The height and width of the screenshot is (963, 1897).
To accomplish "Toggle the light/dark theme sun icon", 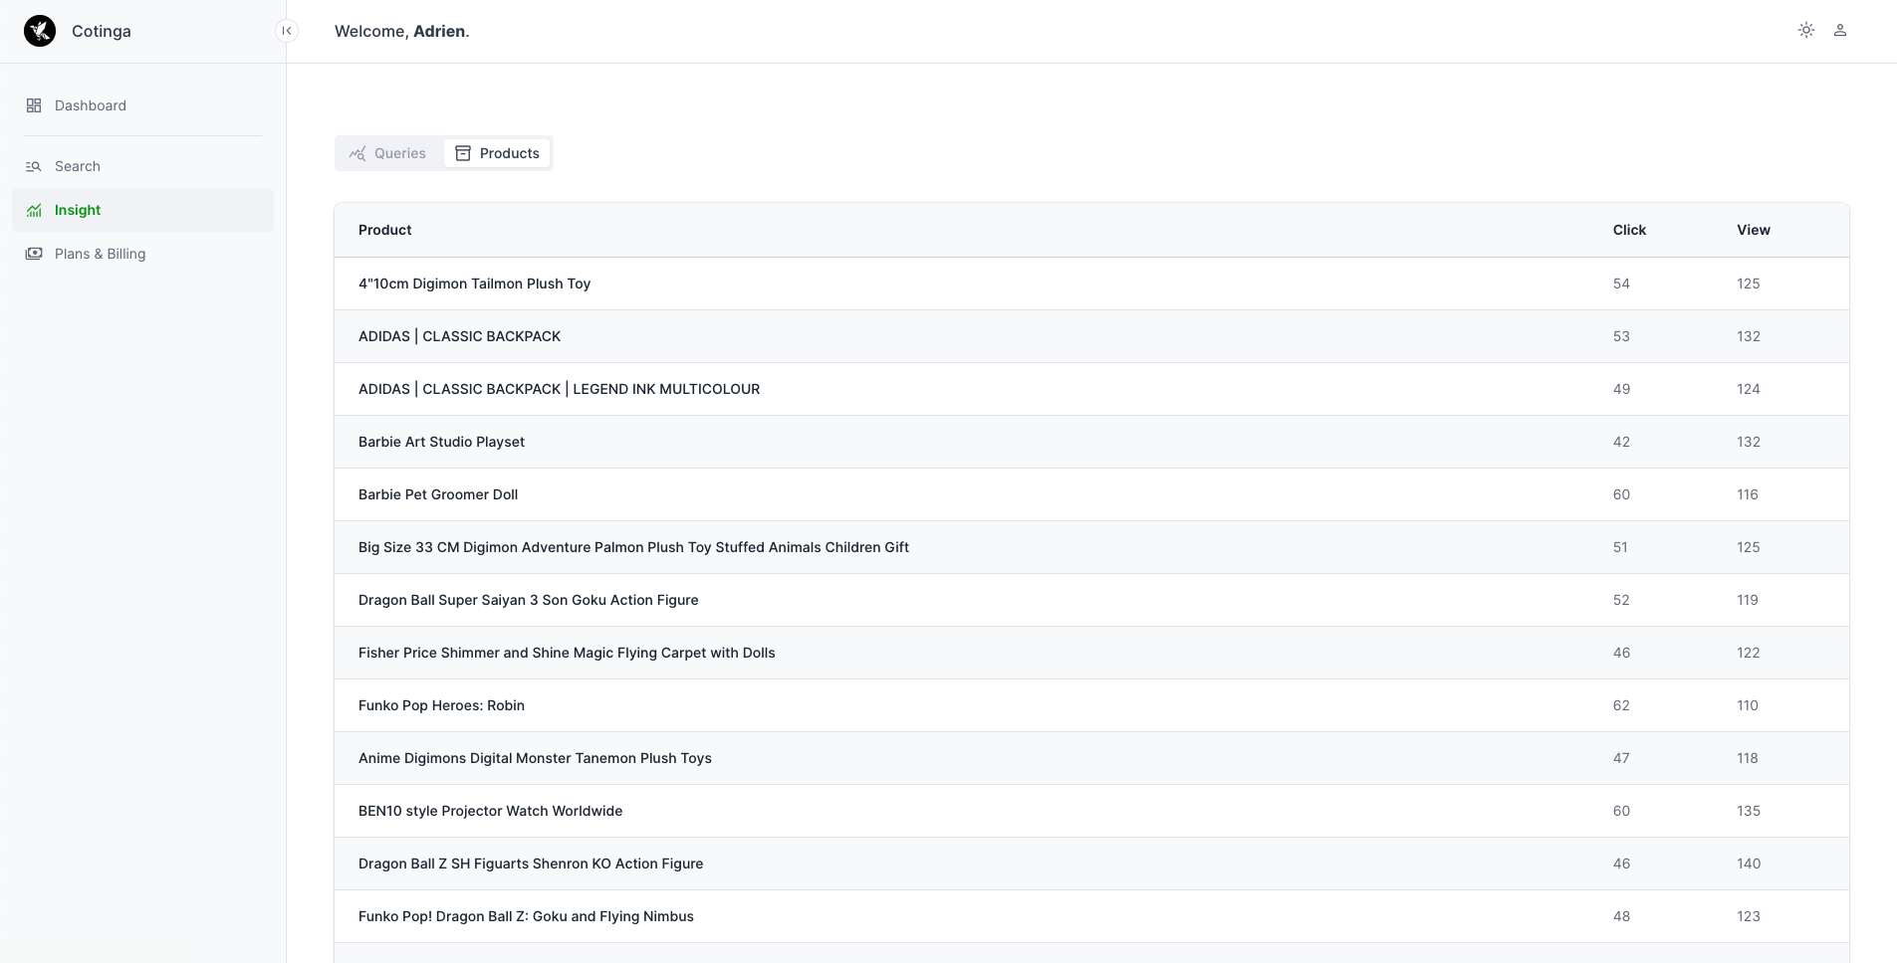I will coord(1806,31).
